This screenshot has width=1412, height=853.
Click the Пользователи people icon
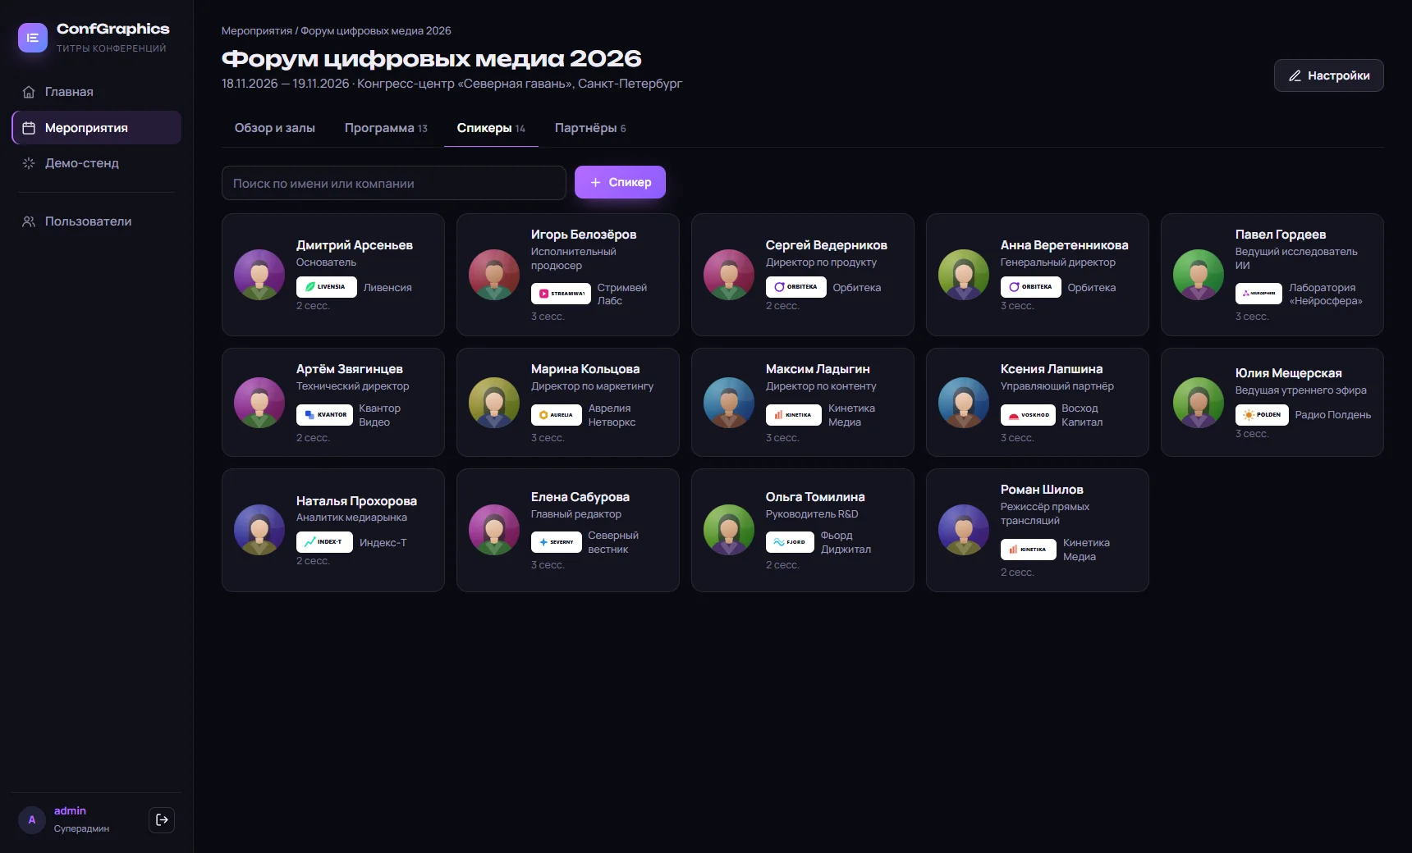29,221
